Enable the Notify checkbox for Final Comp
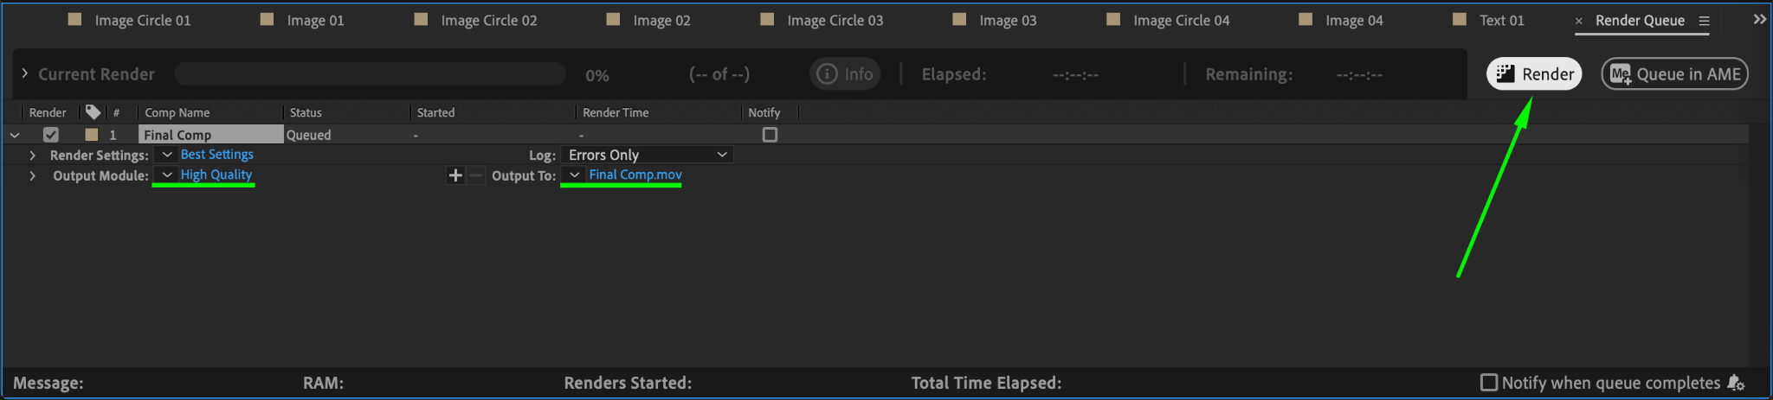Viewport: 1773px width, 400px height. coord(770,135)
